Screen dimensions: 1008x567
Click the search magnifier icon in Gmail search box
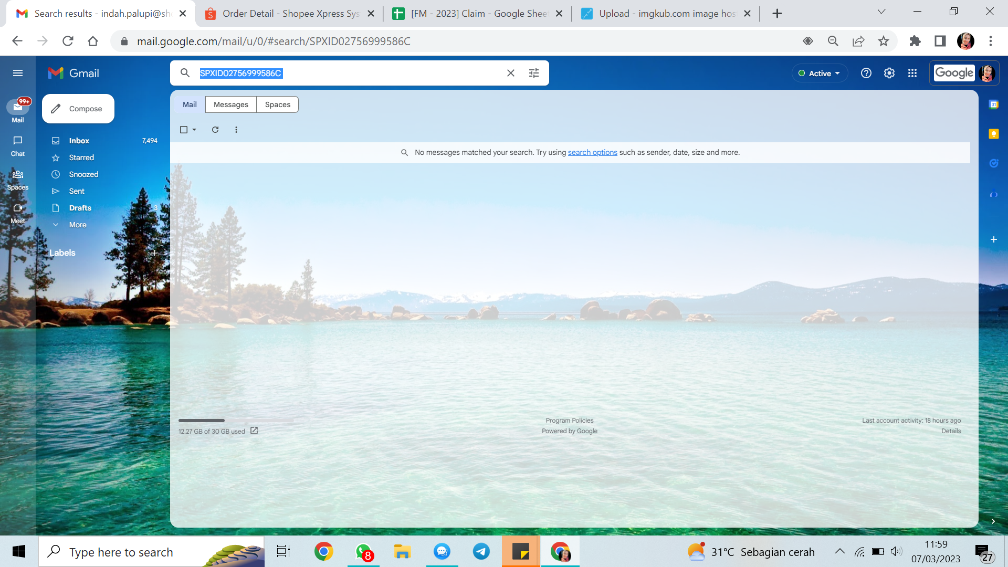(185, 73)
